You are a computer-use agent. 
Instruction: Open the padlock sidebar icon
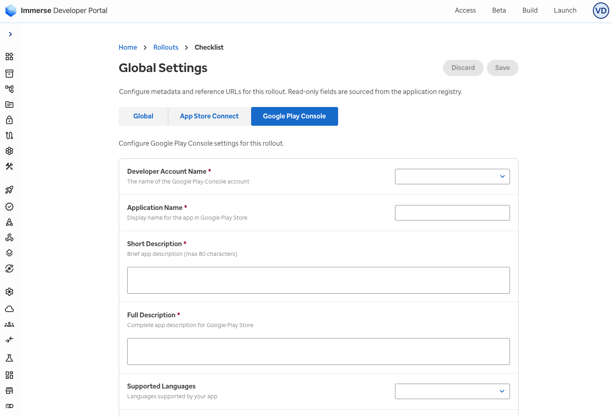(x=9, y=120)
